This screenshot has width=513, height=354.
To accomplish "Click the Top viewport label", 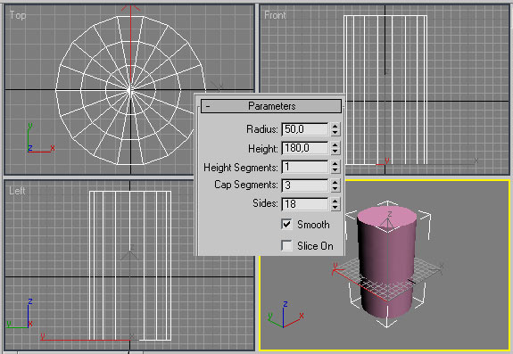I will click(18, 15).
